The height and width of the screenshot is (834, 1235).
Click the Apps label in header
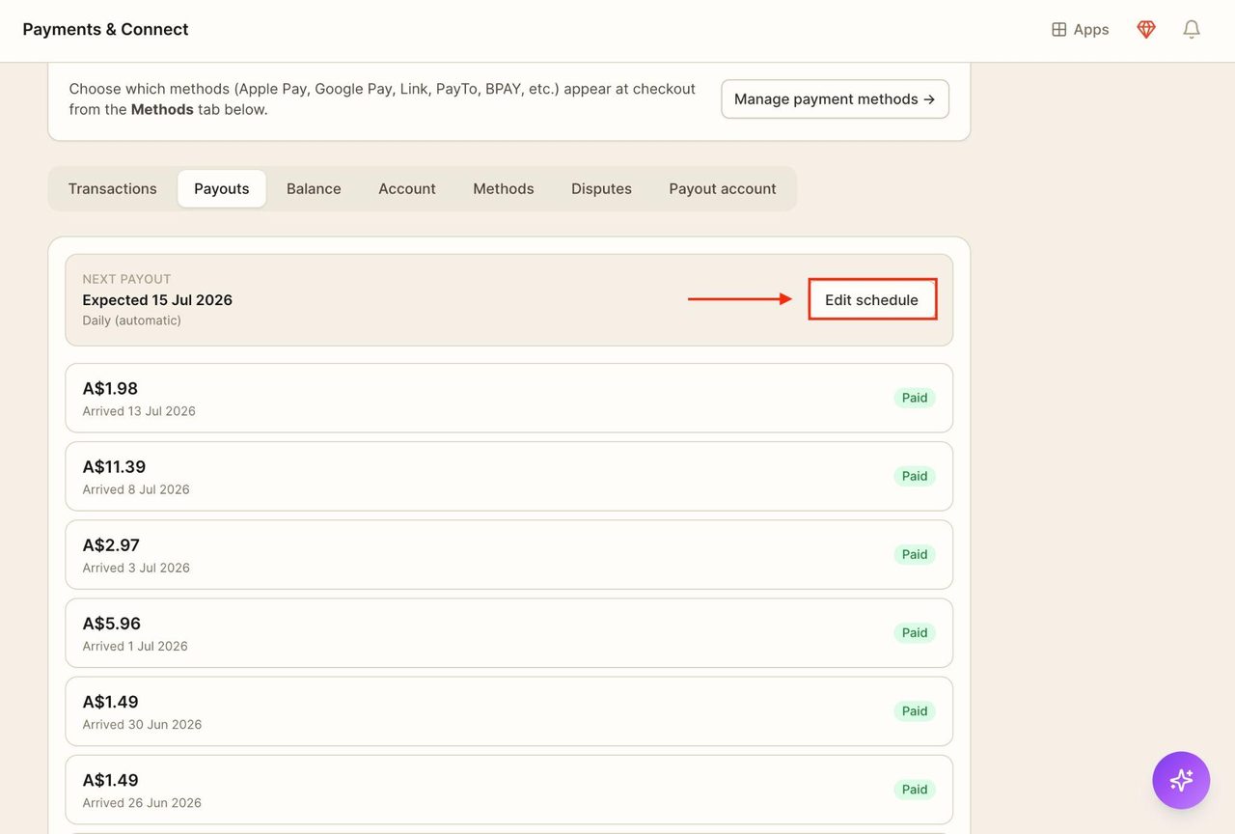pos(1091,30)
